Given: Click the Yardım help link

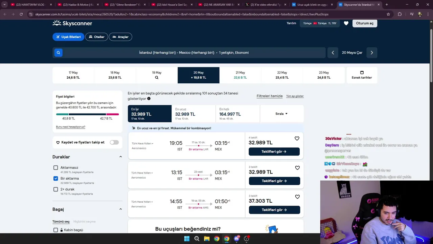Looking at the screenshot, I should 291,23.
